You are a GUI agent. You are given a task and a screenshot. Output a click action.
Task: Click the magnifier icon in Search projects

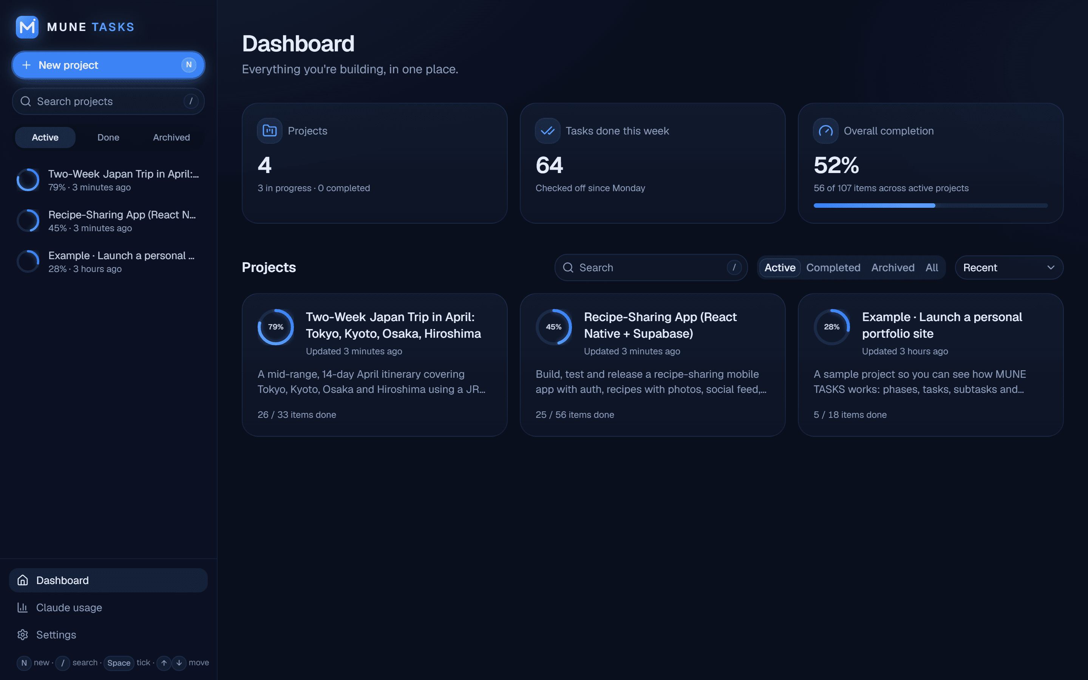26,101
